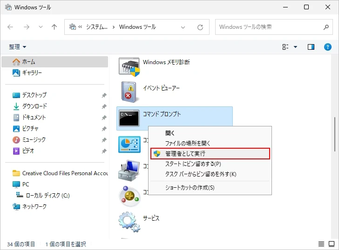The width and height of the screenshot is (339, 250).
Task: Click the pin icon beside ダウンロード
Action: click(104, 106)
